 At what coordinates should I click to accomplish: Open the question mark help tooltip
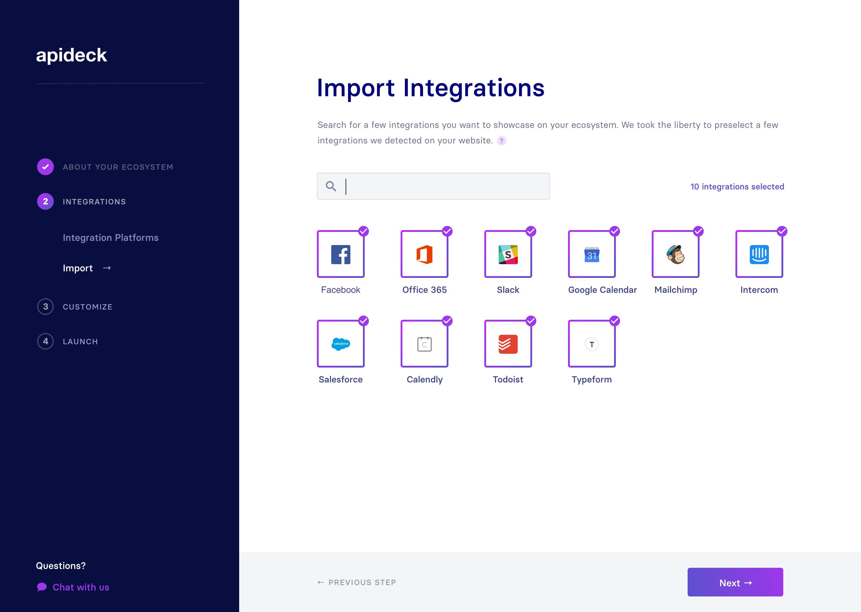point(501,141)
